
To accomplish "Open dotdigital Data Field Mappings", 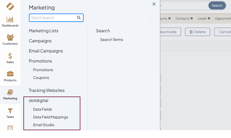I will pos(50,117).
